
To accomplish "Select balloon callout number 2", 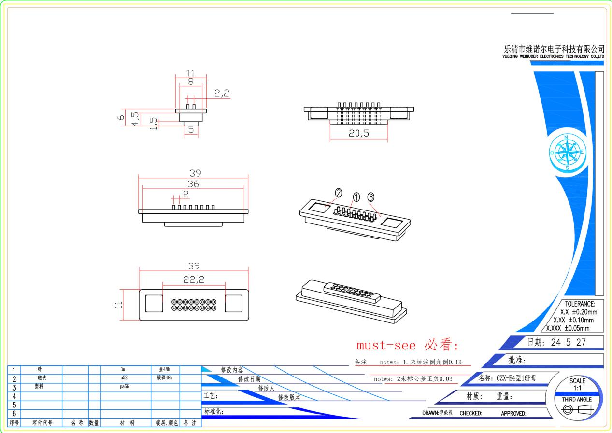I will [338, 193].
